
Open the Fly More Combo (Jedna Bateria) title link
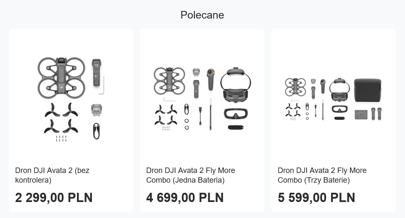tap(191, 175)
